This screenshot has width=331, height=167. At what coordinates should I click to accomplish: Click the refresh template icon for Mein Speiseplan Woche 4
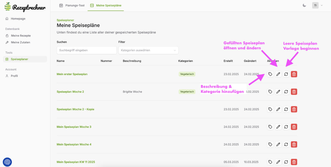pos(286,145)
